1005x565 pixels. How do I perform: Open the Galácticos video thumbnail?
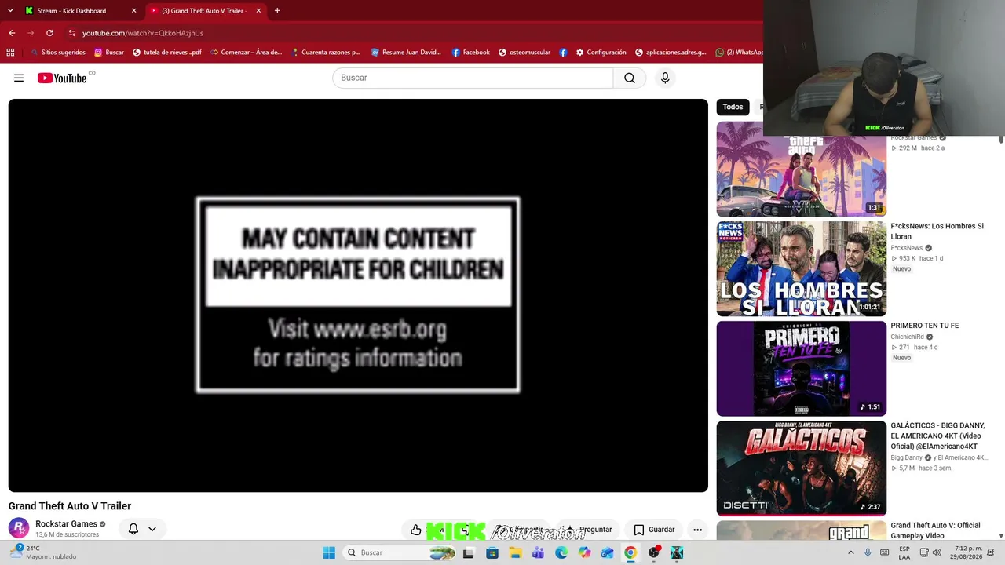801,468
